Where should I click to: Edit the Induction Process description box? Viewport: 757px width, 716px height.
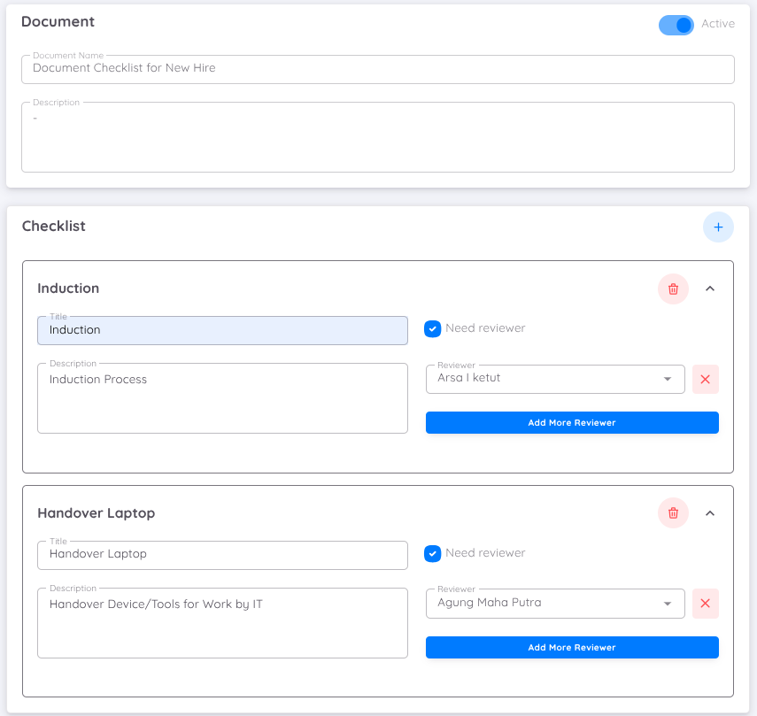pyautogui.click(x=222, y=398)
